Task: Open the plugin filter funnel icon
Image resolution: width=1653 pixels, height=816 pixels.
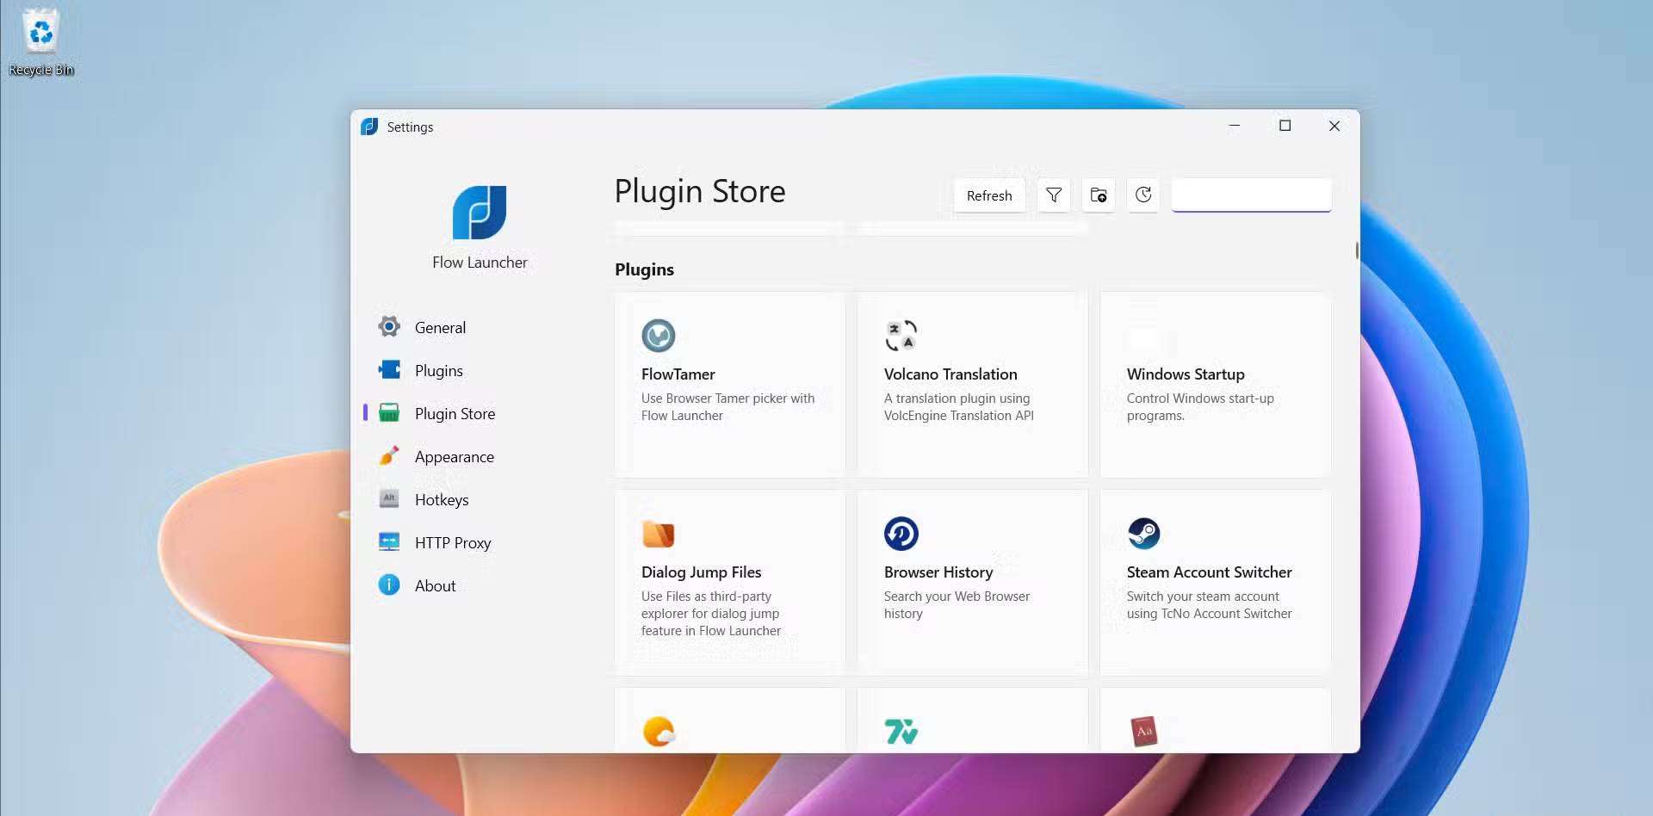Action: pos(1054,195)
